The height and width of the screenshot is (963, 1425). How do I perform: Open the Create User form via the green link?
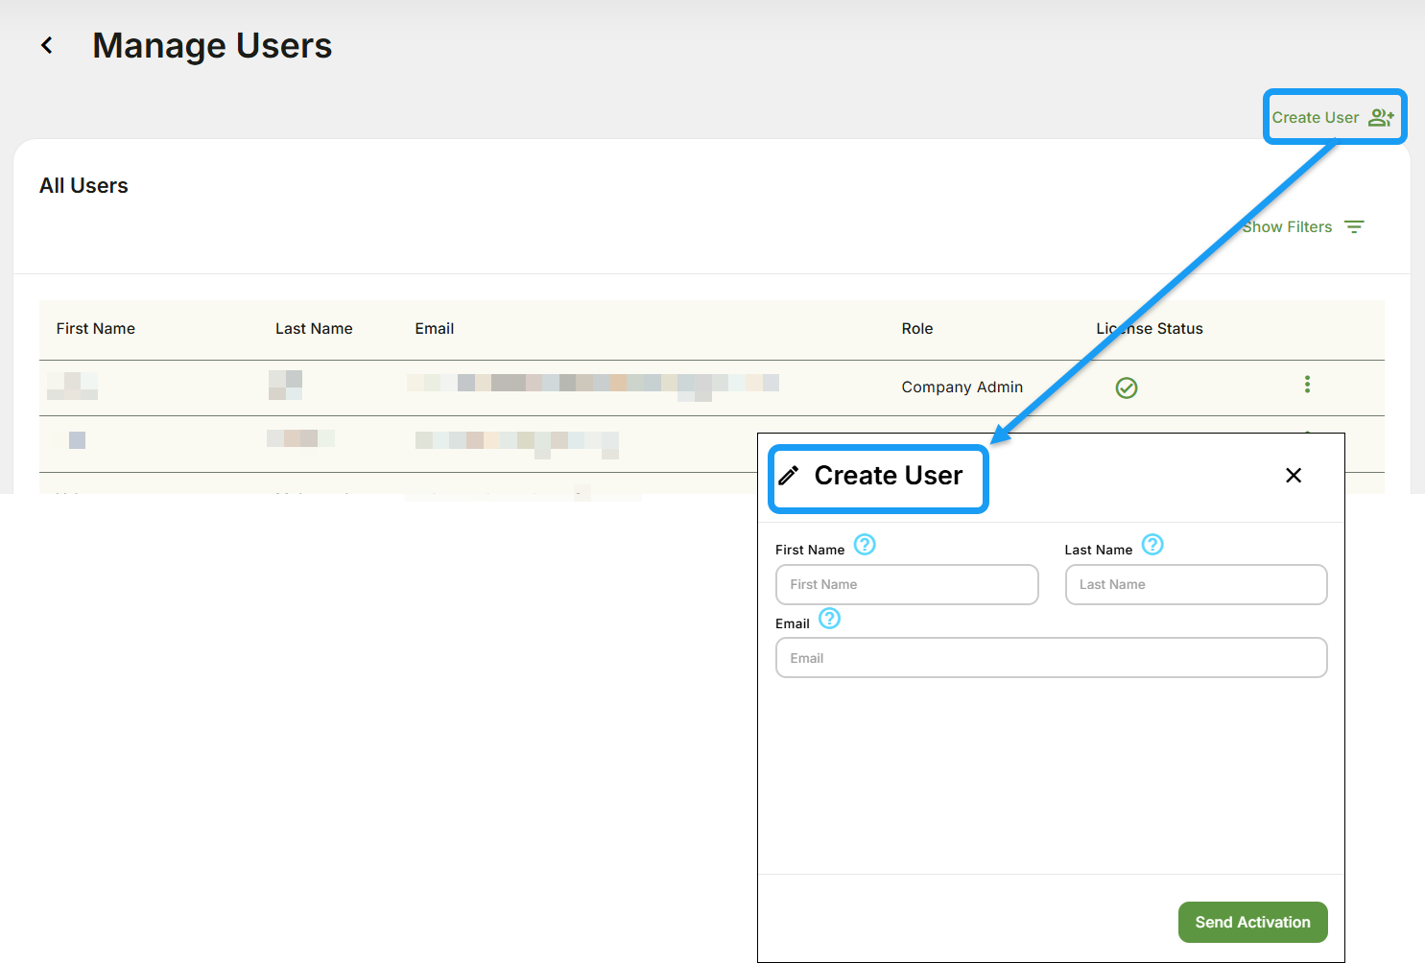coord(1316,116)
